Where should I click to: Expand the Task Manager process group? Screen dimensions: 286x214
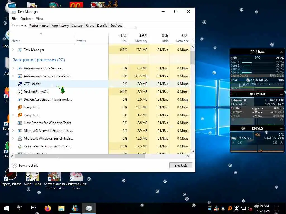click(x=13, y=50)
